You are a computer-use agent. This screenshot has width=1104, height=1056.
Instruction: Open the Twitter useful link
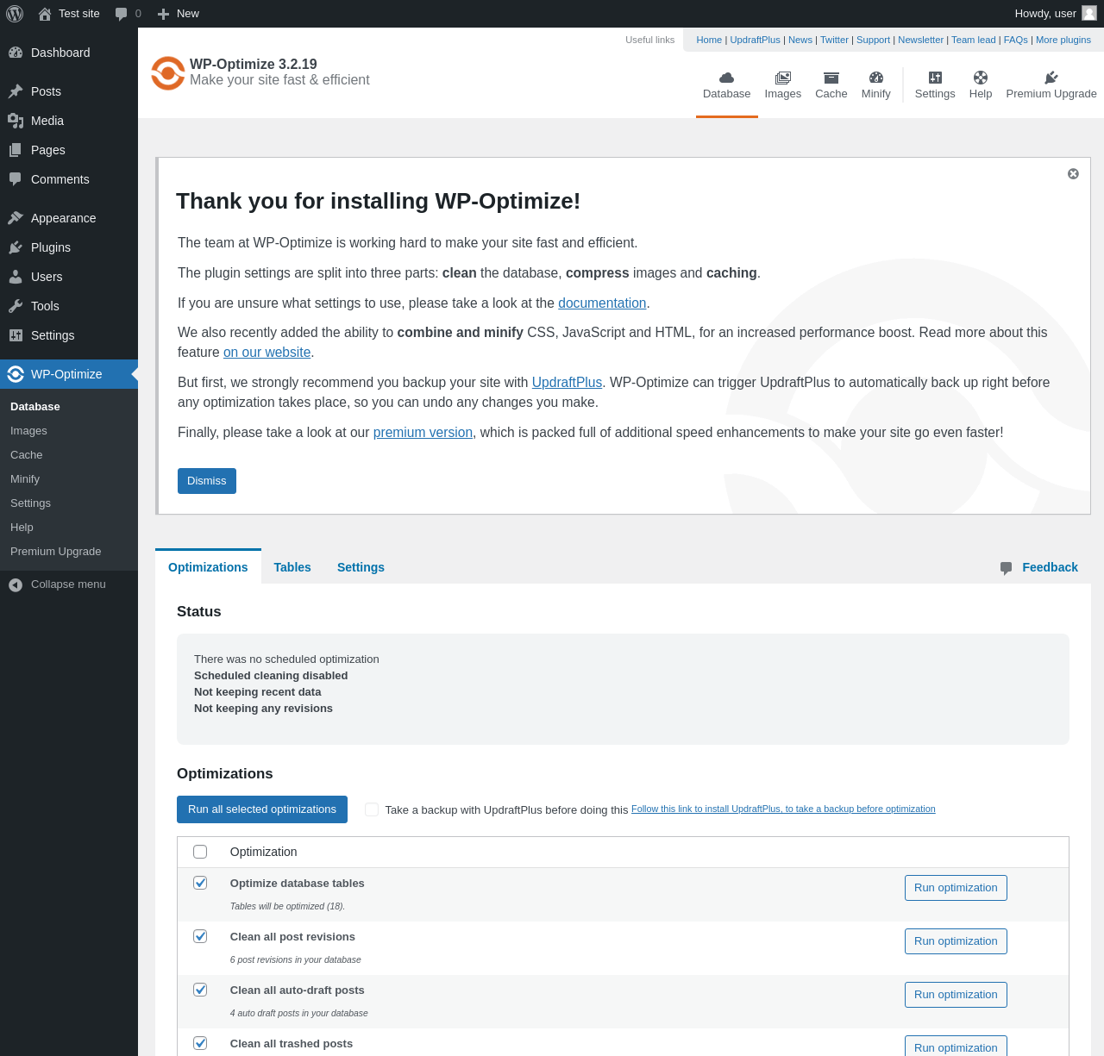coord(834,40)
